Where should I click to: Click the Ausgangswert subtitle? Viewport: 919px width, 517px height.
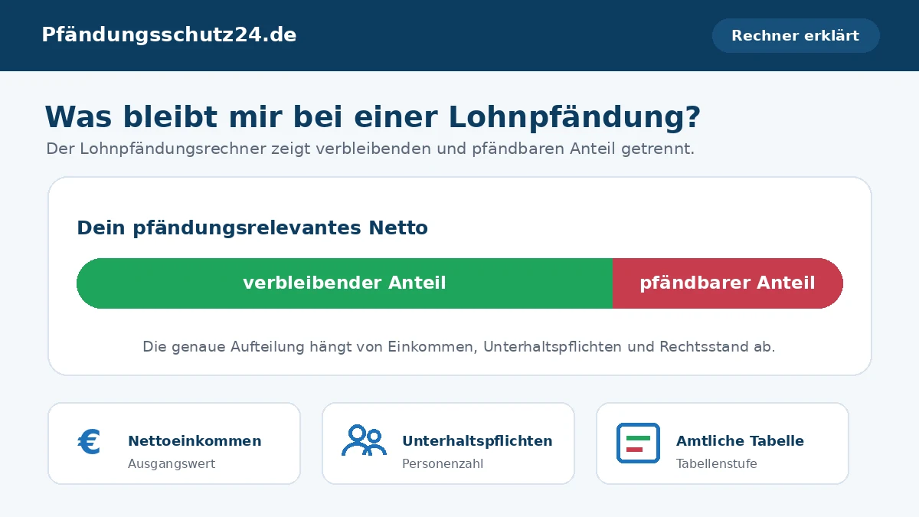172,463
